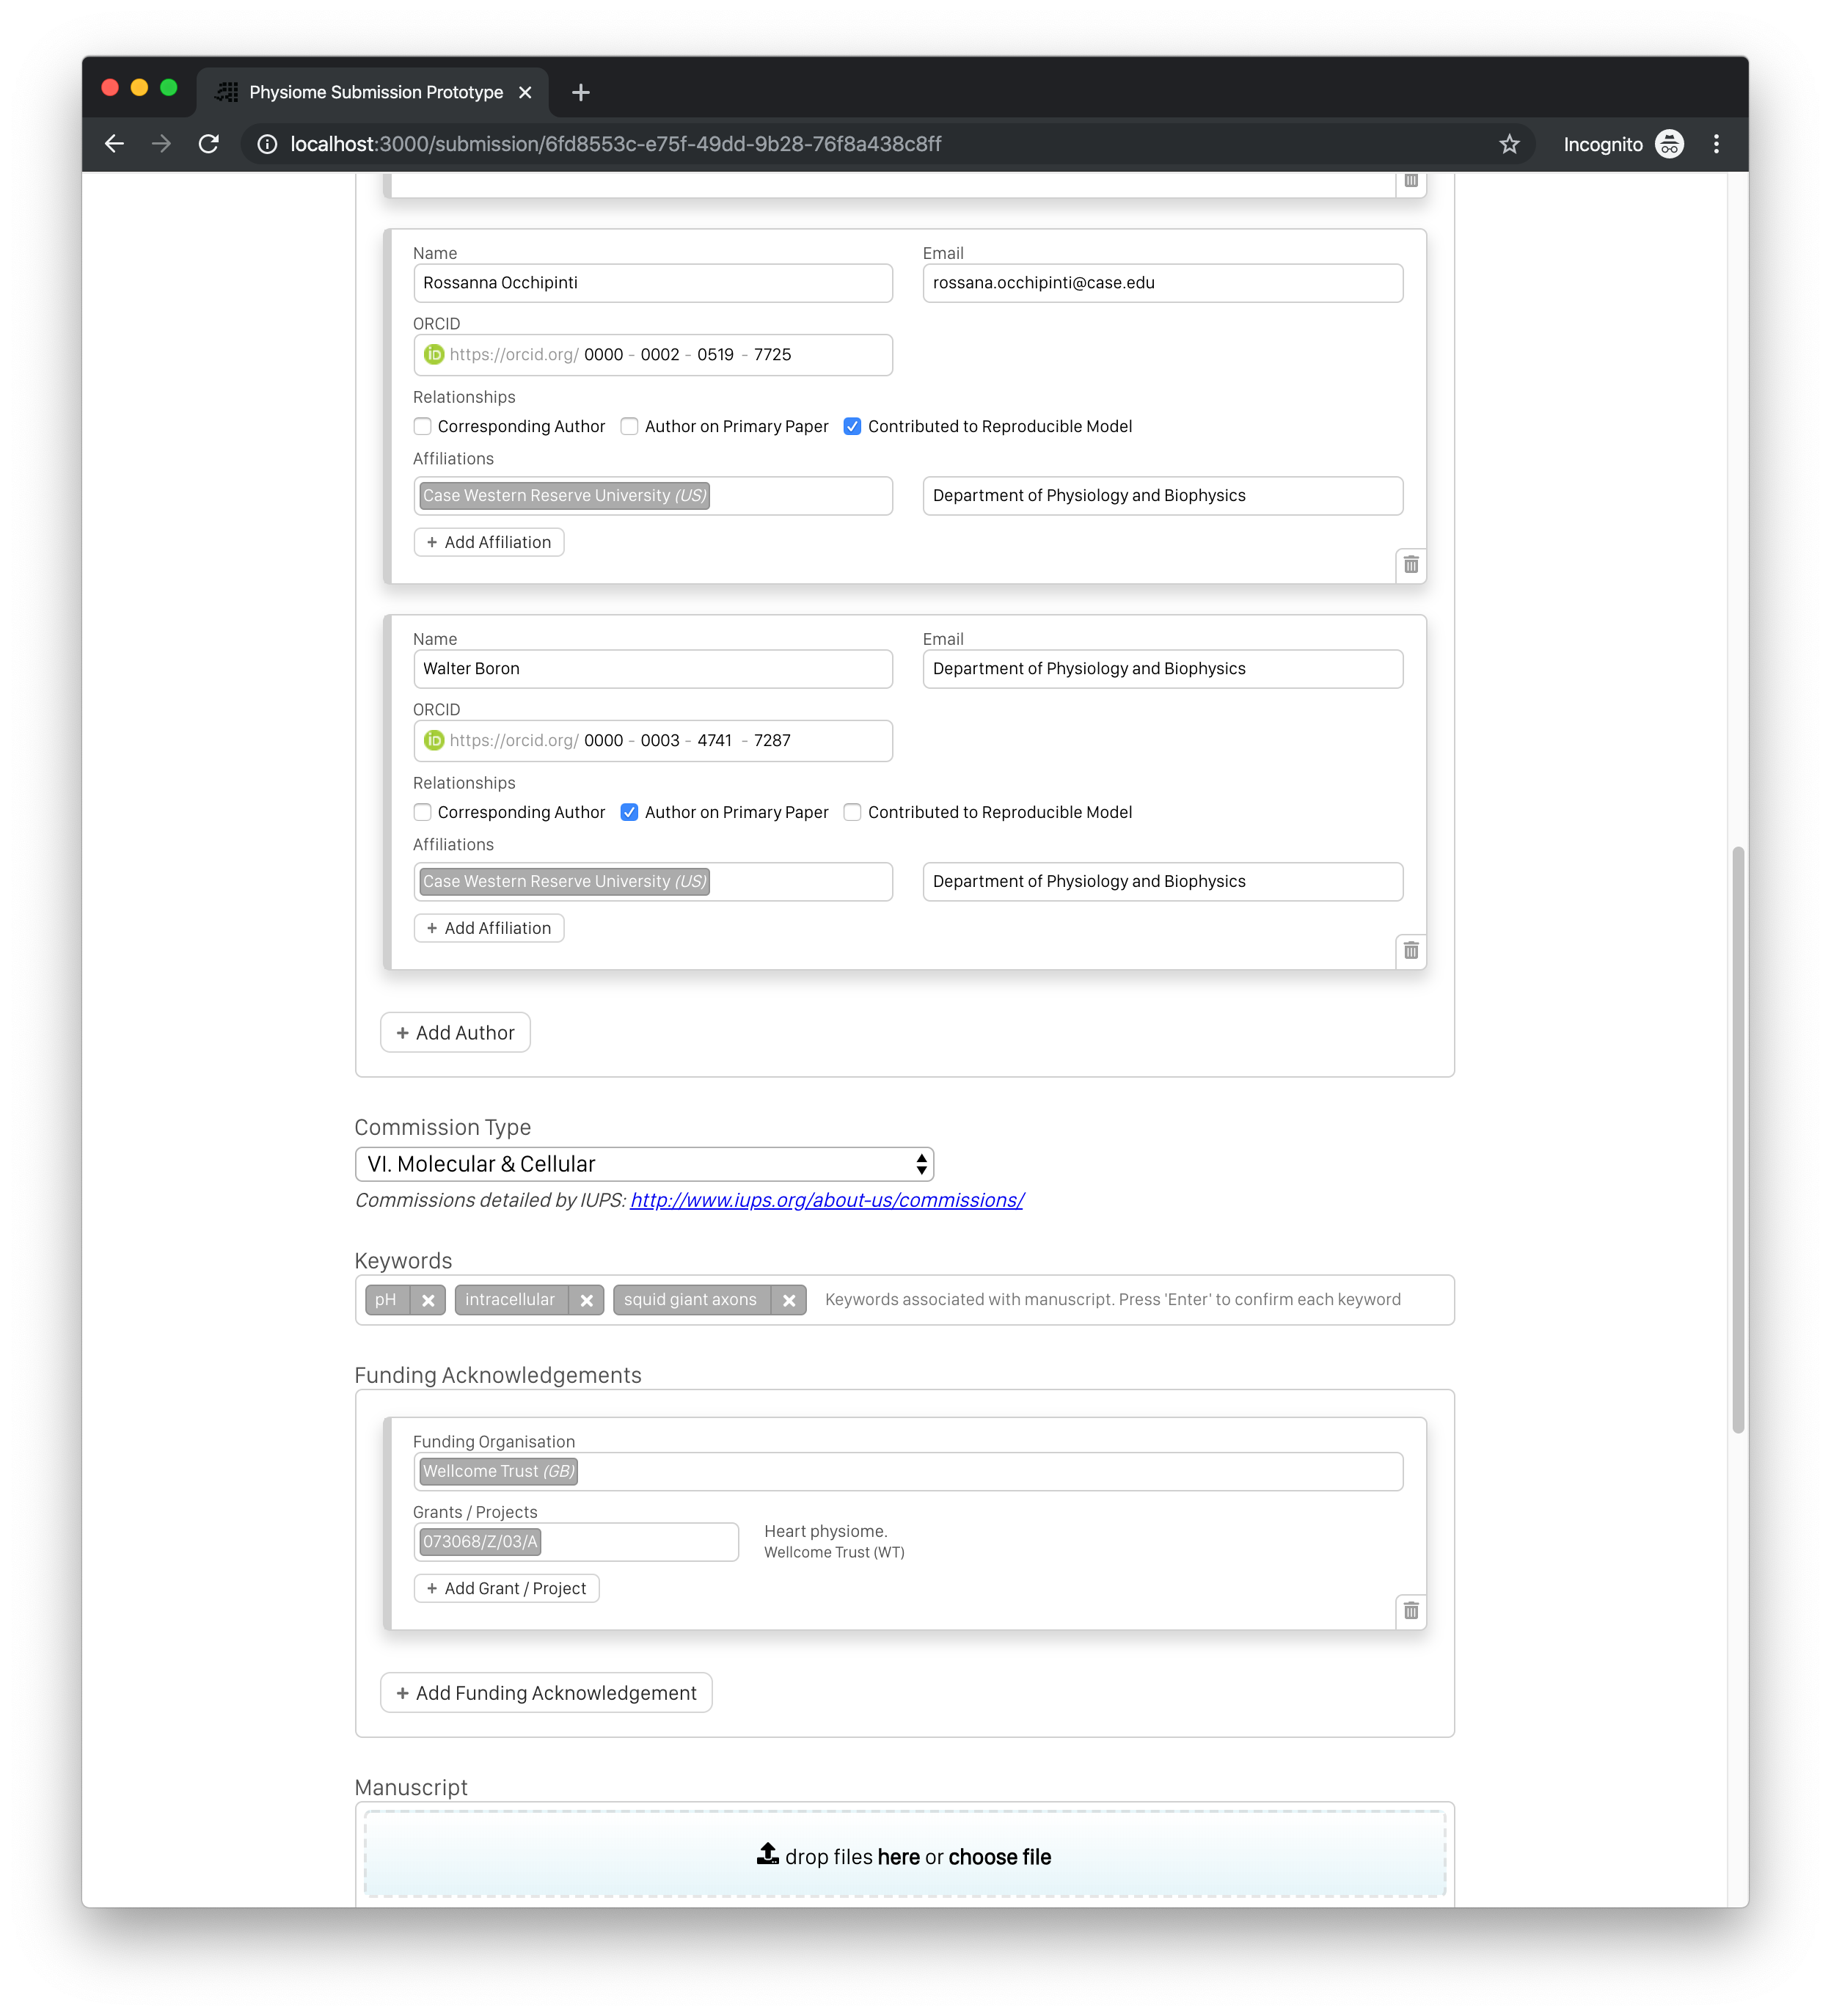Delete the Rossanna Occhipinti author card
The image size is (1831, 2016).
pyautogui.click(x=1410, y=565)
